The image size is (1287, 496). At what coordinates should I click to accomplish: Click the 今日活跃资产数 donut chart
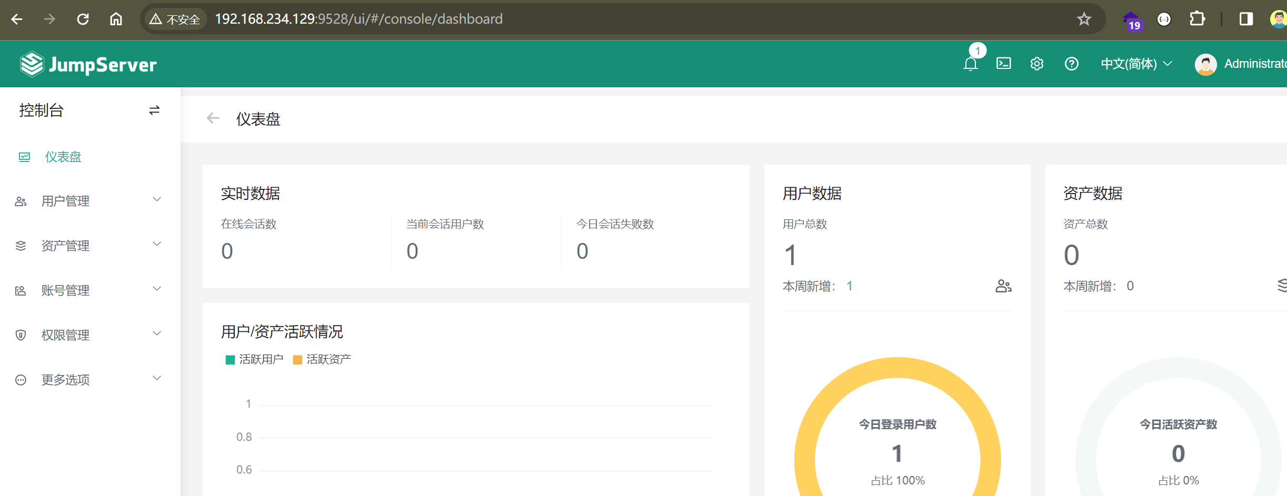pyautogui.click(x=1179, y=427)
